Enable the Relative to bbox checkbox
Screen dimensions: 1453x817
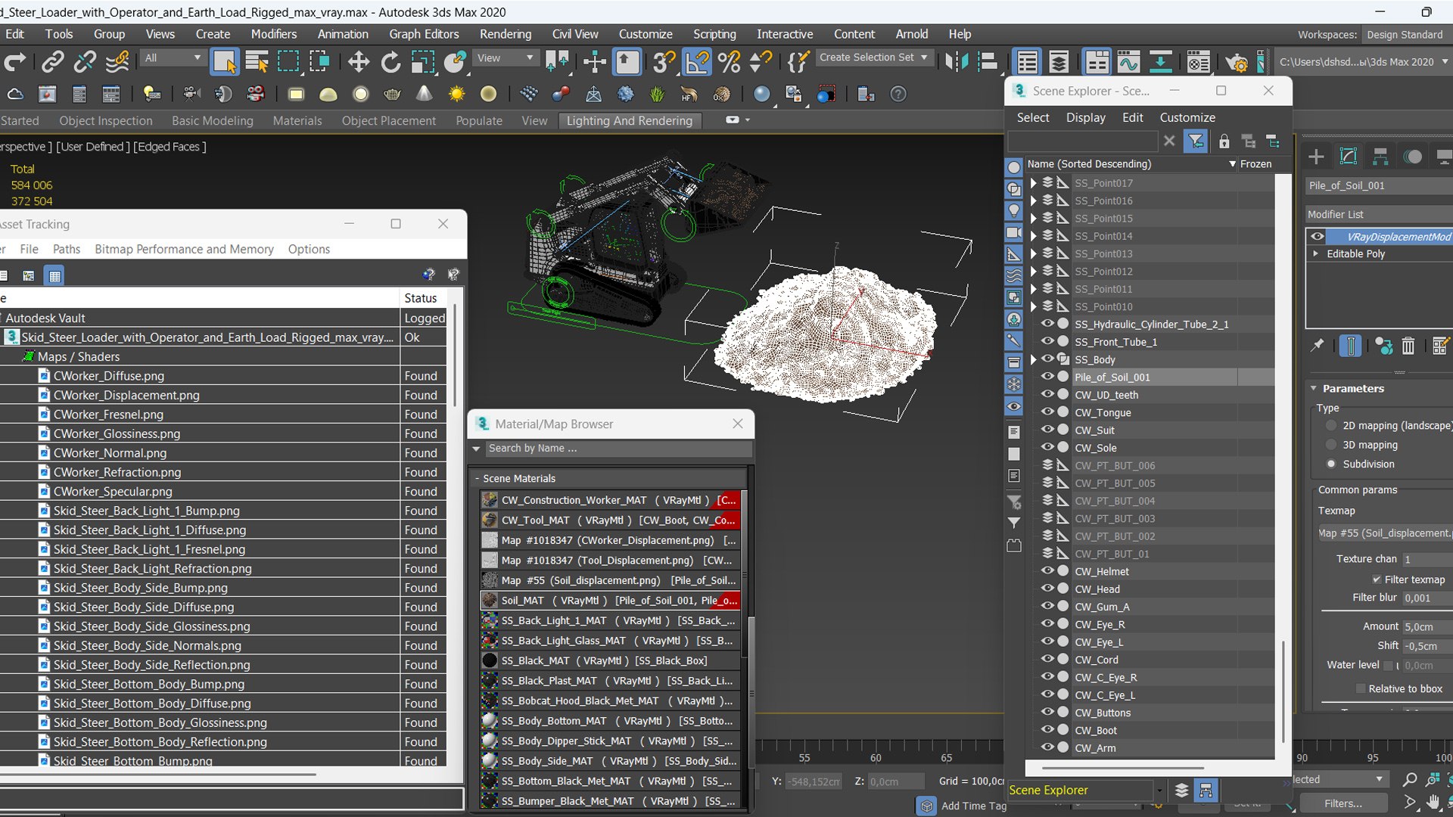1361,688
